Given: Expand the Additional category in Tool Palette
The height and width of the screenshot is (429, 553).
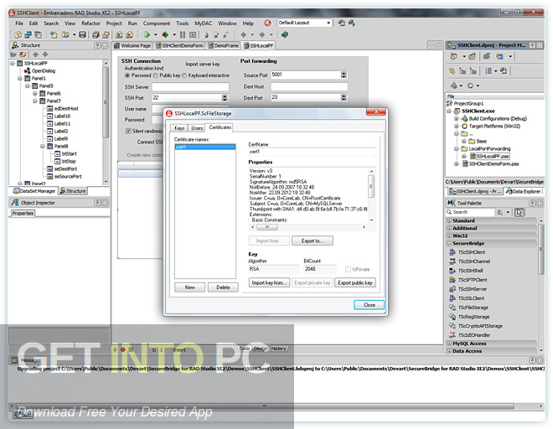Looking at the screenshot, I should coord(449,228).
